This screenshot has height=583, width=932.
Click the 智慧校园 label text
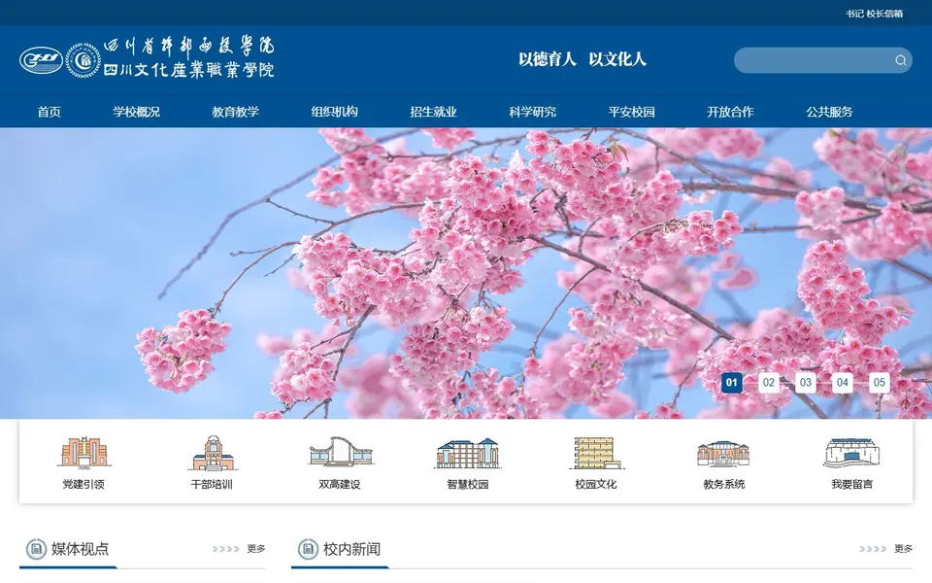click(x=468, y=484)
